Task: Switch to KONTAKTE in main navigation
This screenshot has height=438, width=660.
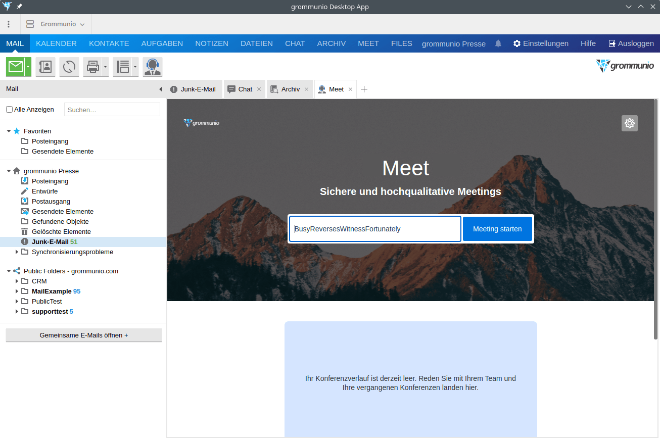Action: pyautogui.click(x=109, y=43)
